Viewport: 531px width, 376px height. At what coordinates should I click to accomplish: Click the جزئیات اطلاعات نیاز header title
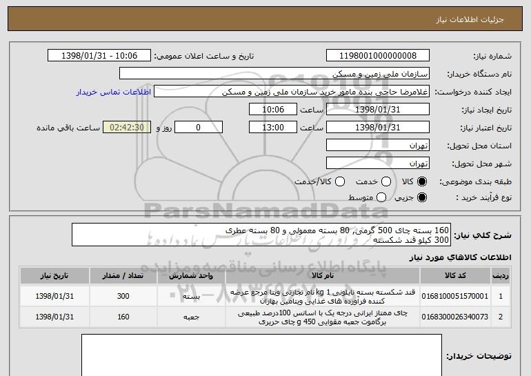pos(470,19)
